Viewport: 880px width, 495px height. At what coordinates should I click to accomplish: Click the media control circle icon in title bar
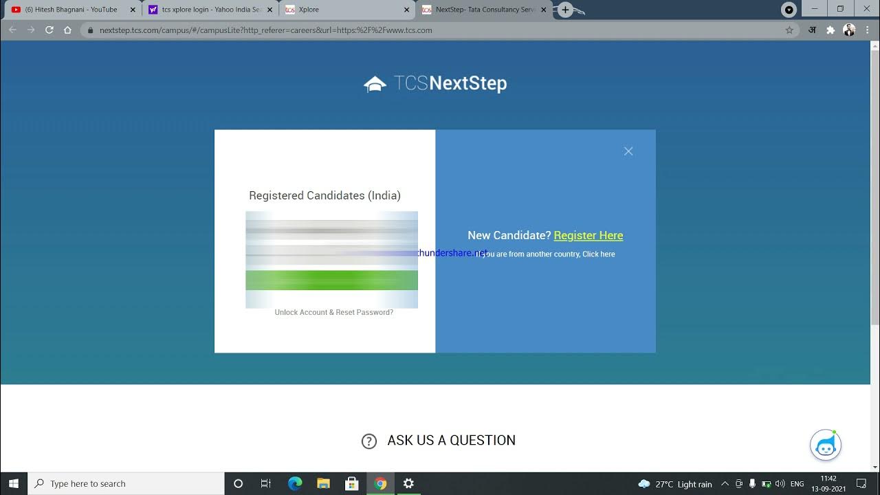point(789,10)
